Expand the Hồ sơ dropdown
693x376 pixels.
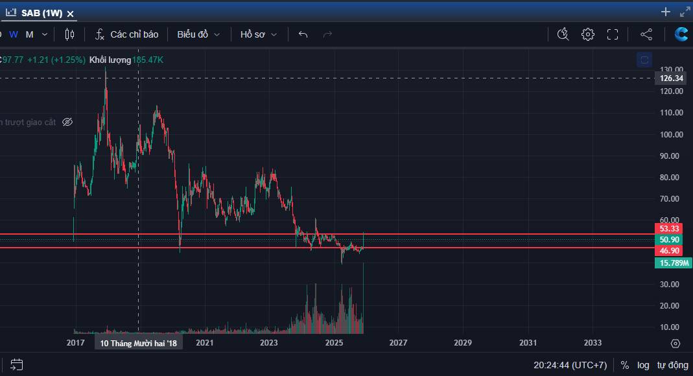[258, 34]
